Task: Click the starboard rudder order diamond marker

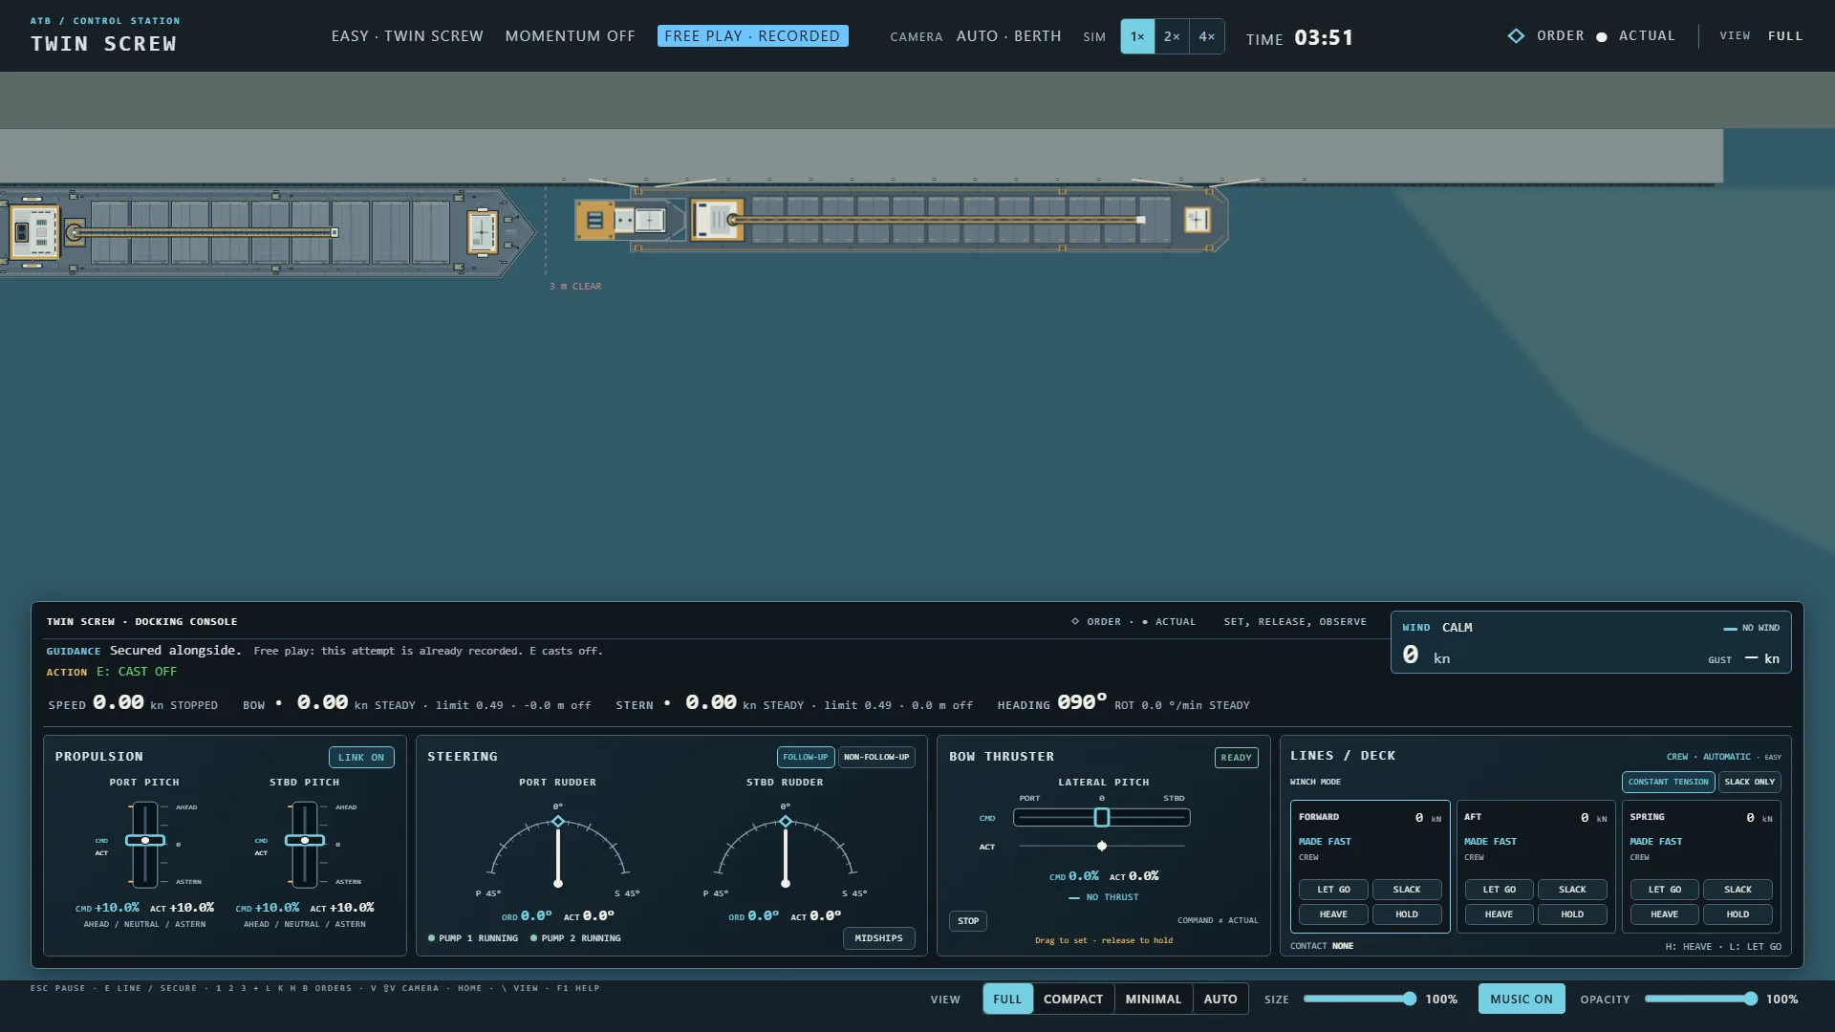Action: point(786,822)
